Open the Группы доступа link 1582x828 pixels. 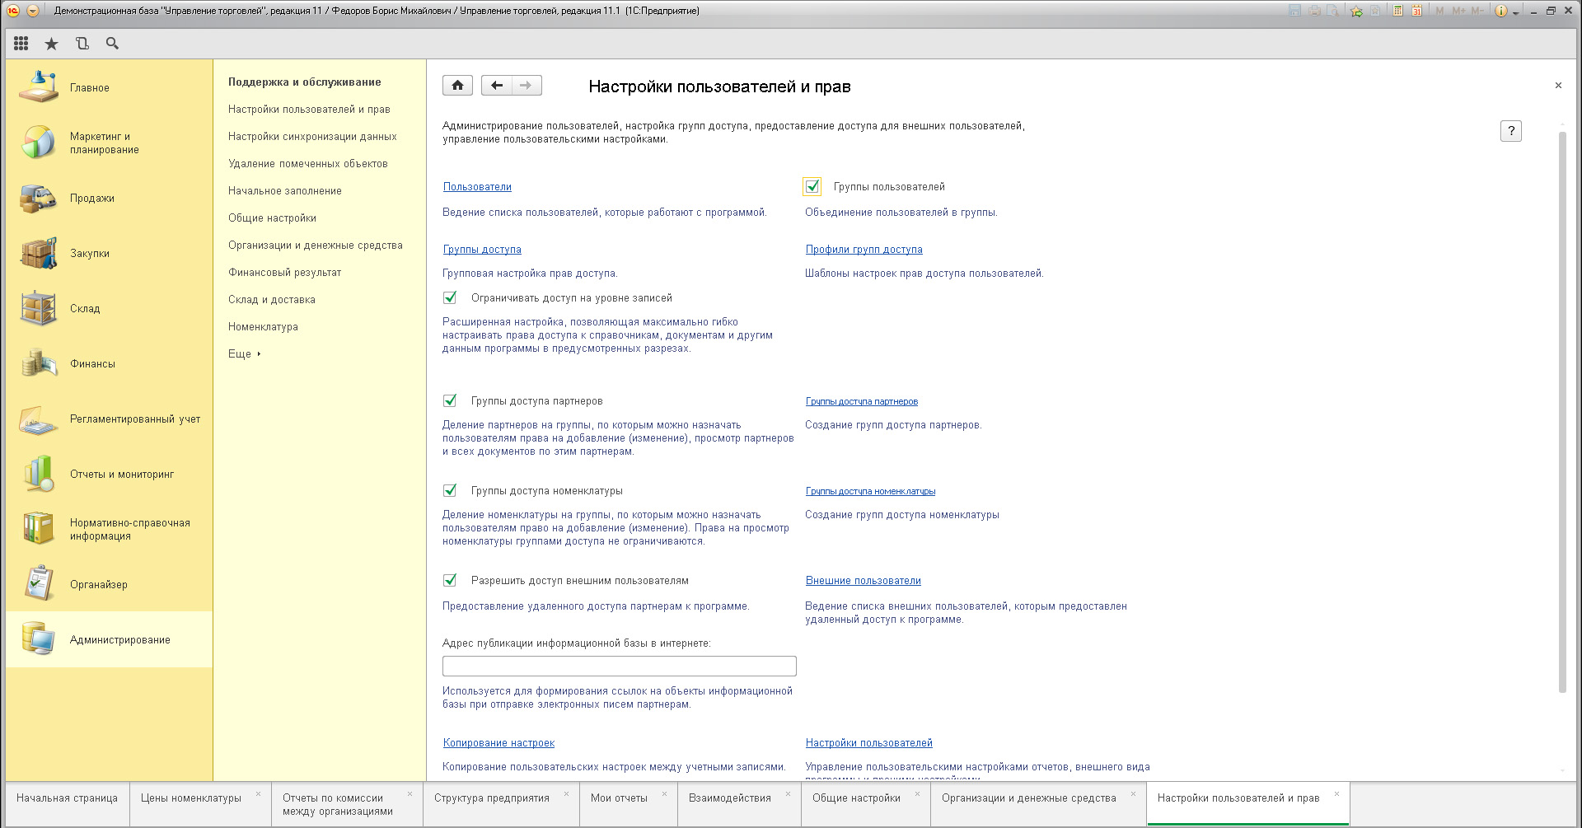(482, 249)
